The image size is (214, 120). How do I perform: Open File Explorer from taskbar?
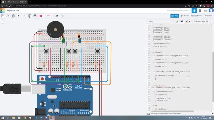point(14,118)
